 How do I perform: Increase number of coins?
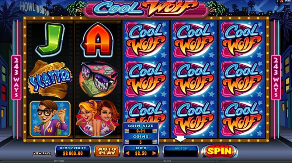[x=155, y=142]
